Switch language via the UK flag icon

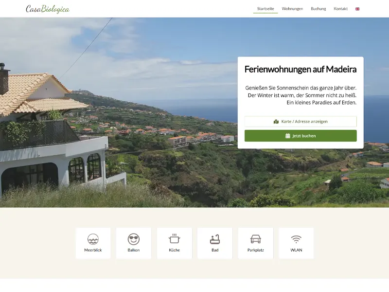(357, 9)
